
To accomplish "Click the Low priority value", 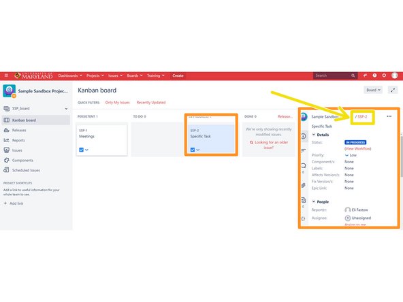I will point(351,155).
